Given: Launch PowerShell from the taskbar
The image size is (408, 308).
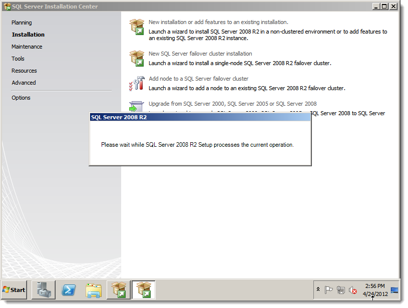Looking at the screenshot, I should click(x=69, y=290).
